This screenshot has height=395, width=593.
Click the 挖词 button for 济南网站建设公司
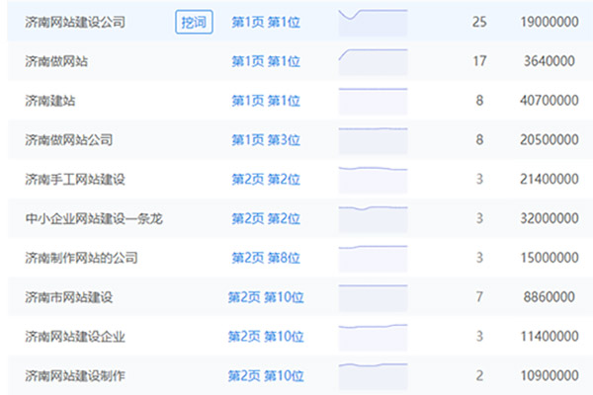(x=194, y=22)
